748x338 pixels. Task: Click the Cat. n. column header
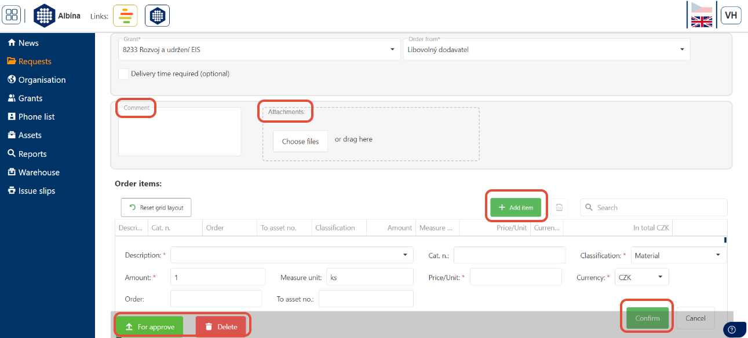click(x=175, y=228)
